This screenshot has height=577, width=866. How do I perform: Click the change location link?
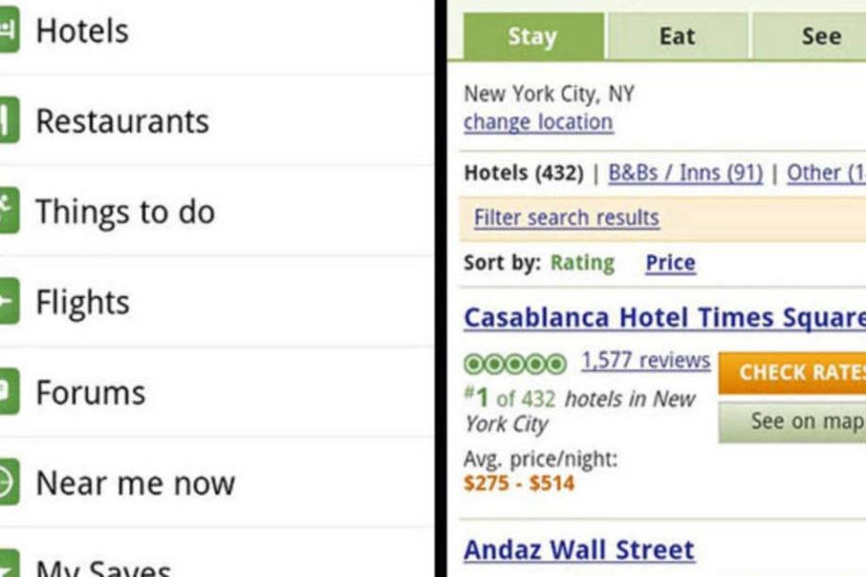[x=537, y=122]
